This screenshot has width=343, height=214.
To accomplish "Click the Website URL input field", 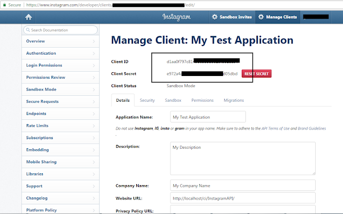I will 243,198.
